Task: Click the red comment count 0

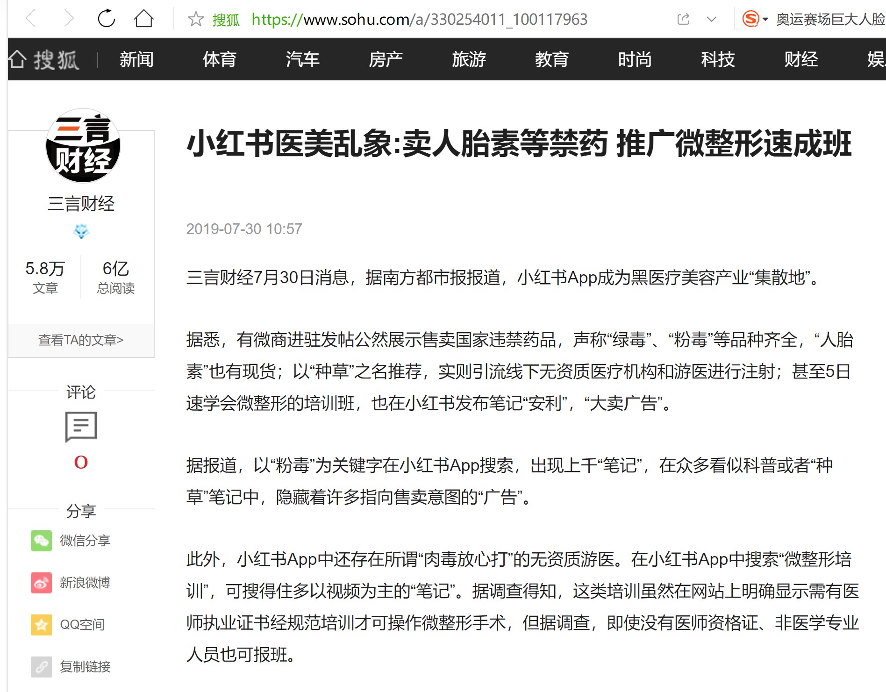Action: [x=81, y=462]
